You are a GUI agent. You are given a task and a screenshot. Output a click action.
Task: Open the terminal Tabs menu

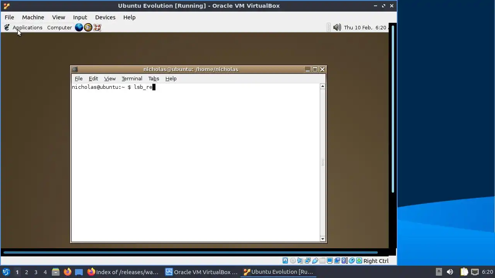point(154,78)
